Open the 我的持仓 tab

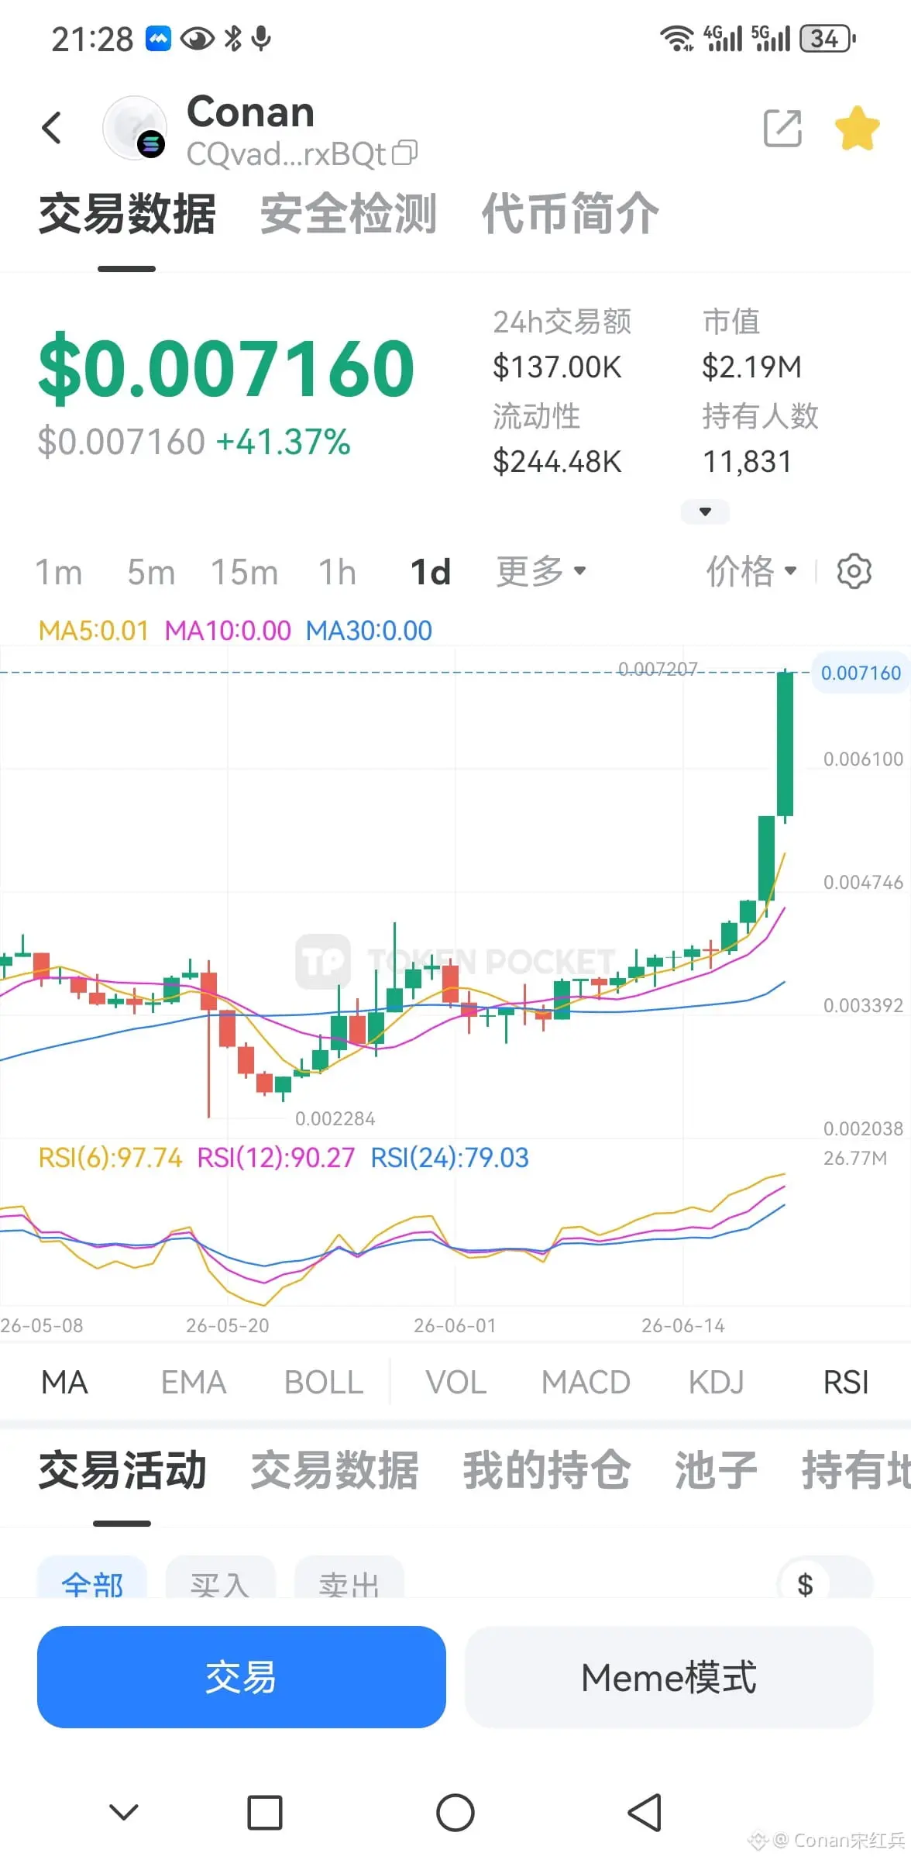pos(547,1470)
